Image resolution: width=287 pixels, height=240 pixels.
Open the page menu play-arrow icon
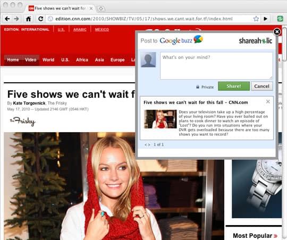coord(265,19)
